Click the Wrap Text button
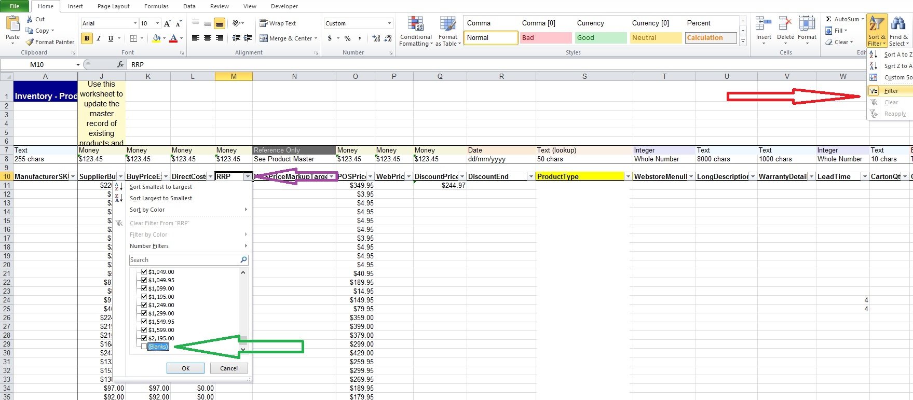This screenshot has width=913, height=400. click(278, 23)
